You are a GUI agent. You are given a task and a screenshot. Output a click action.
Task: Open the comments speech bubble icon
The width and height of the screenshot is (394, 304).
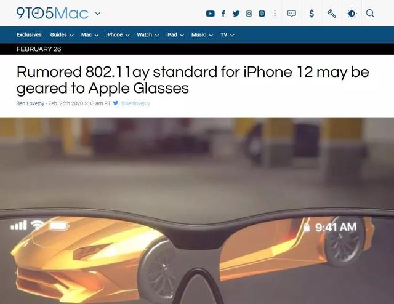pos(291,14)
